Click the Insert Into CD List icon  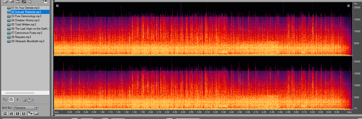(30, 1)
